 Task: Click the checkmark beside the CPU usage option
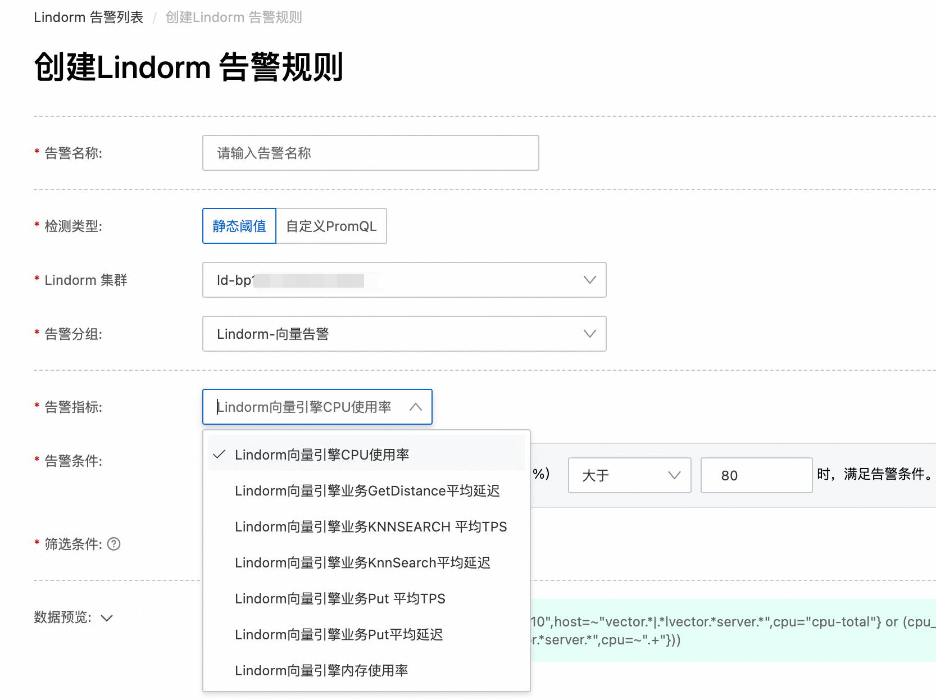220,454
